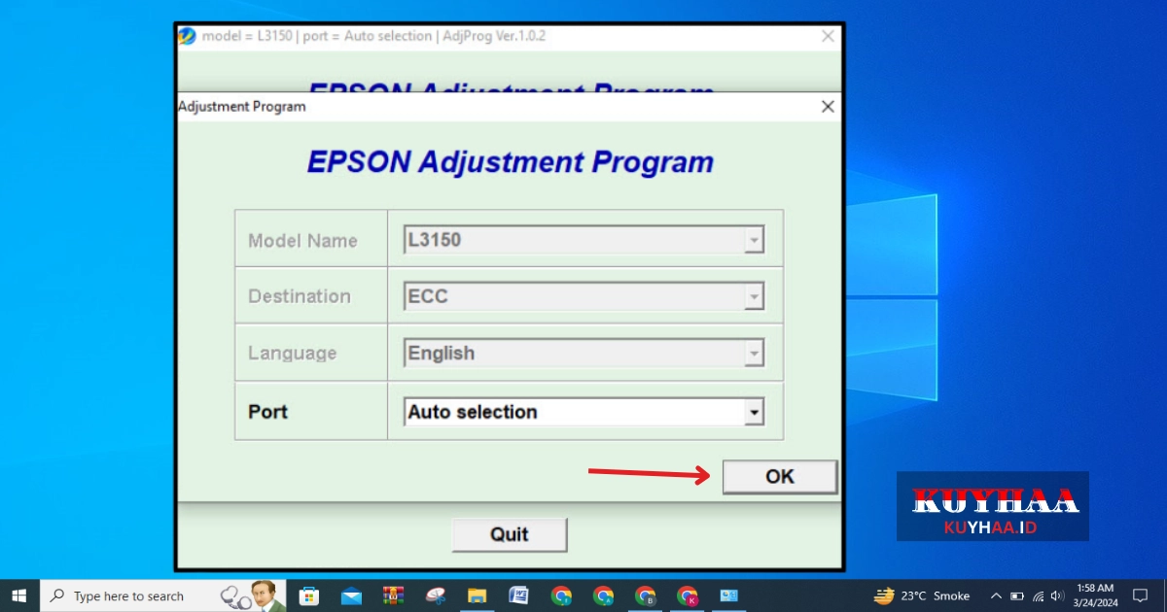Click the "Model Name" label

pyautogui.click(x=302, y=241)
